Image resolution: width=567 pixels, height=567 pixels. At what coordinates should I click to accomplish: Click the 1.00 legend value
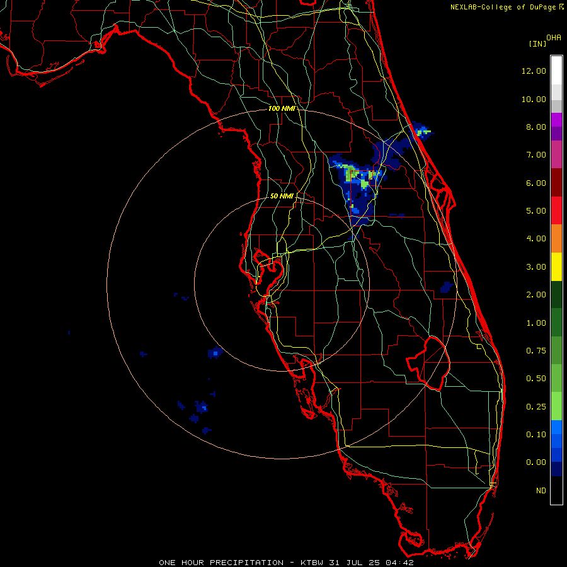pos(536,323)
